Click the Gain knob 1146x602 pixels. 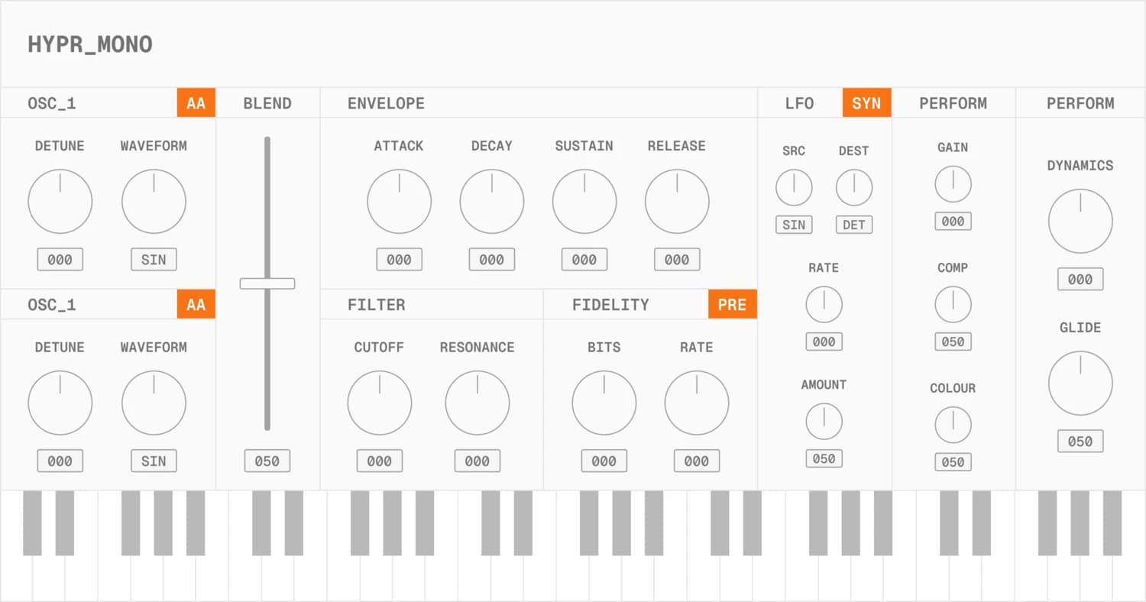(x=953, y=184)
